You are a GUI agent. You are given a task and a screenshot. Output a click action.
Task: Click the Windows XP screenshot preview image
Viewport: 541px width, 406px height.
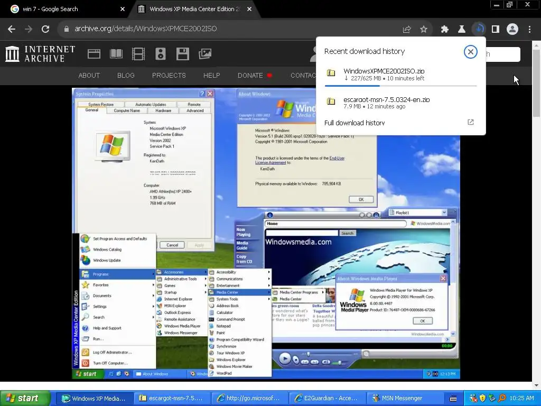[x=266, y=233]
